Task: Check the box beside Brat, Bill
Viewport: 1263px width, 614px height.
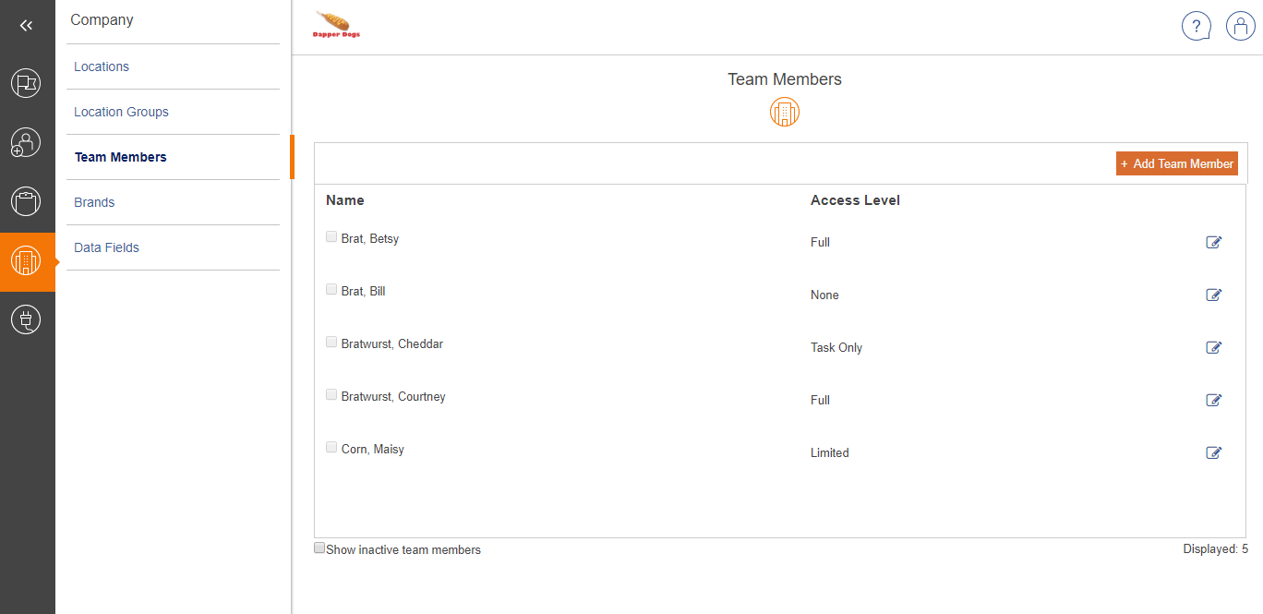Action: click(x=331, y=290)
